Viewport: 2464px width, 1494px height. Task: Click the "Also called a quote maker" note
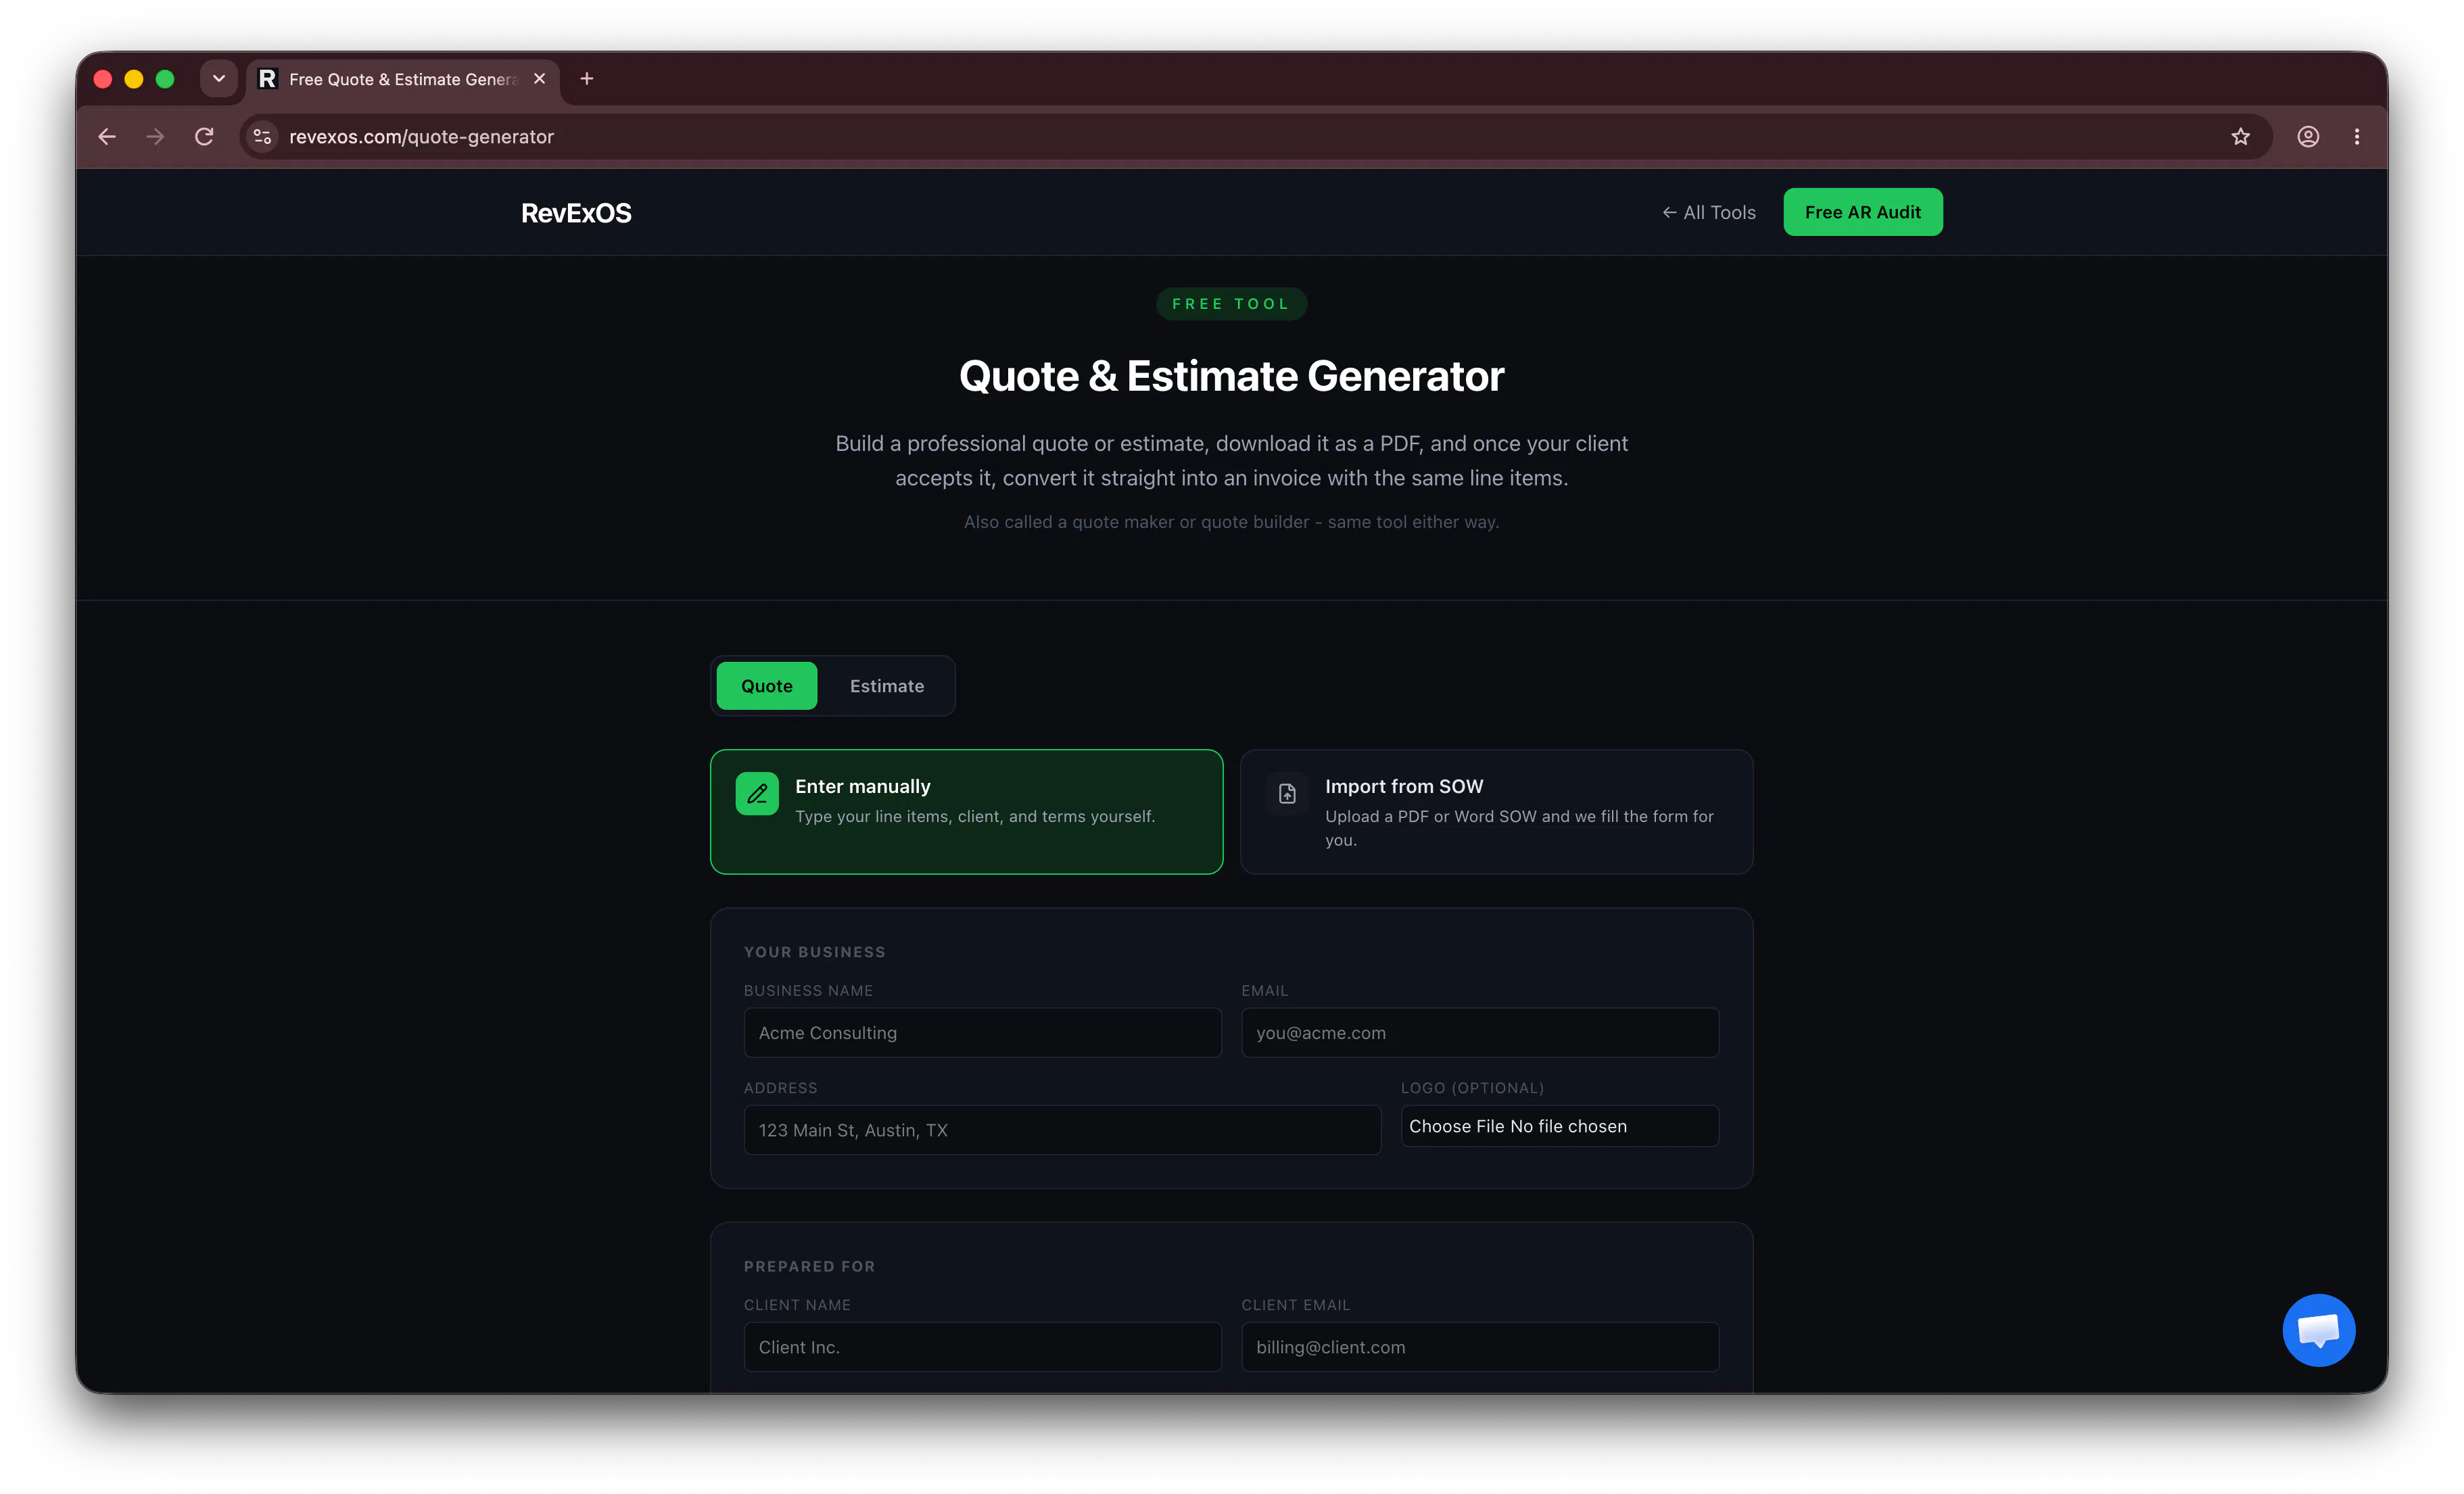[x=1231, y=522]
